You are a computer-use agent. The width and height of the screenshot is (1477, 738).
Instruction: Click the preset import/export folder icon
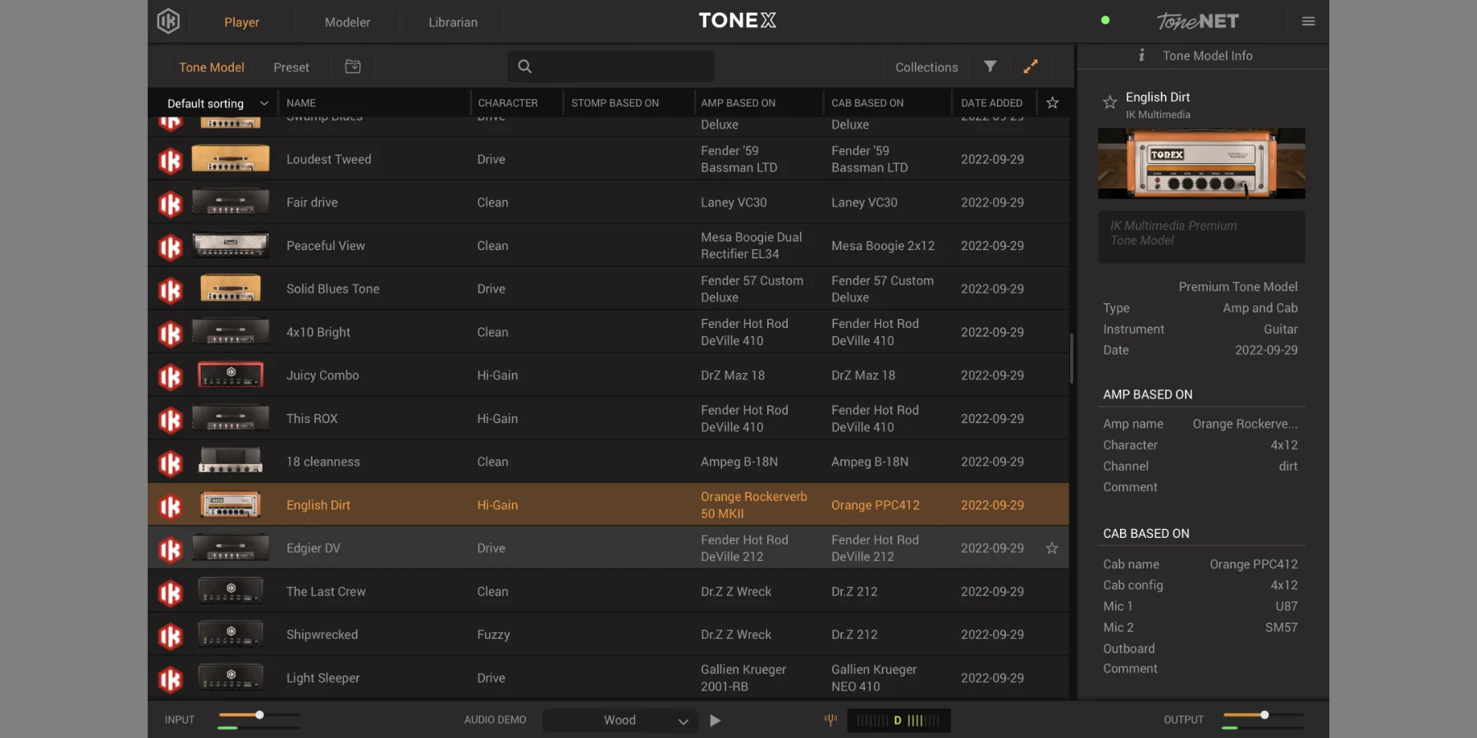[353, 66]
